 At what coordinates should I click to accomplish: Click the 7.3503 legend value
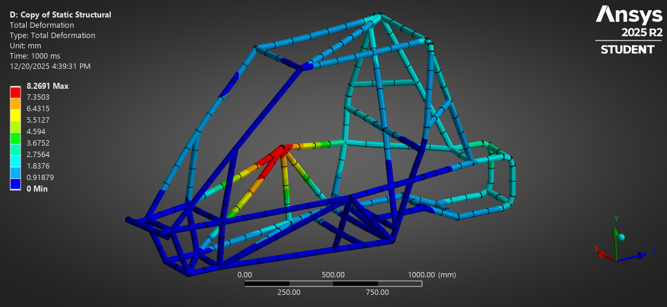(38, 97)
